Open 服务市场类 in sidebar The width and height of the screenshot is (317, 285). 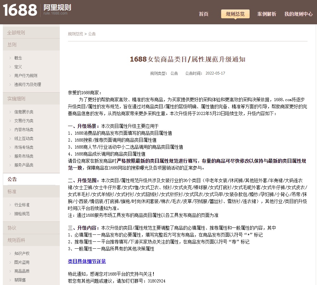pyautogui.click(x=24, y=156)
